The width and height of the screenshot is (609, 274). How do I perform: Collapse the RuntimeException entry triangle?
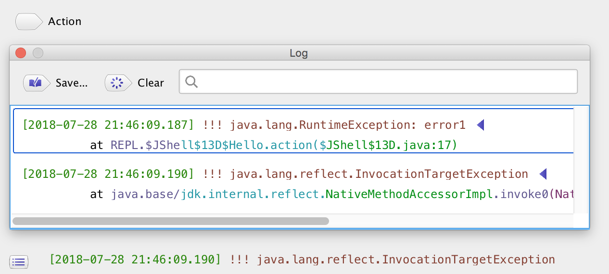click(x=480, y=125)
